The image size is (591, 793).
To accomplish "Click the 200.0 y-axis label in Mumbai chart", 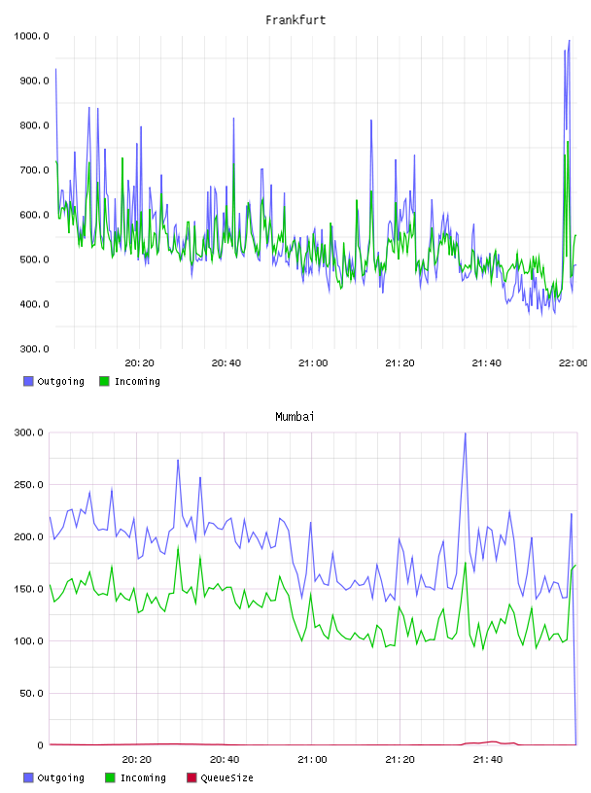I will pos(28,536).
